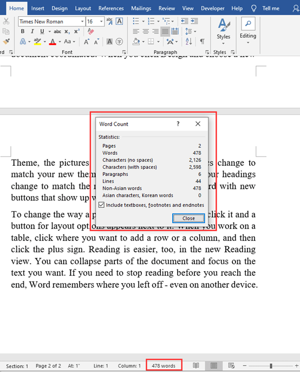
Task: Toggle bold formatting
Action: coord(23,31)
